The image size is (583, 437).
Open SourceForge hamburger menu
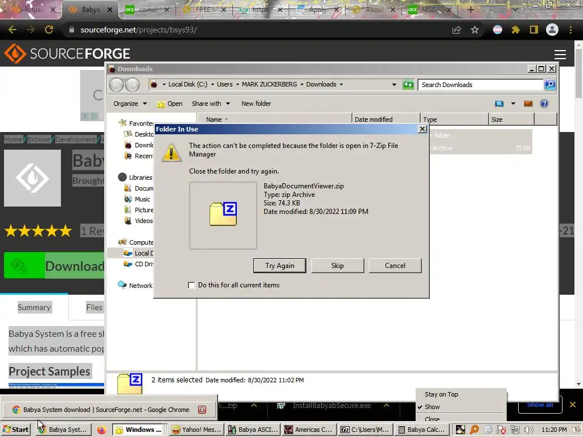pyautogui.click(x=560, y=55)
